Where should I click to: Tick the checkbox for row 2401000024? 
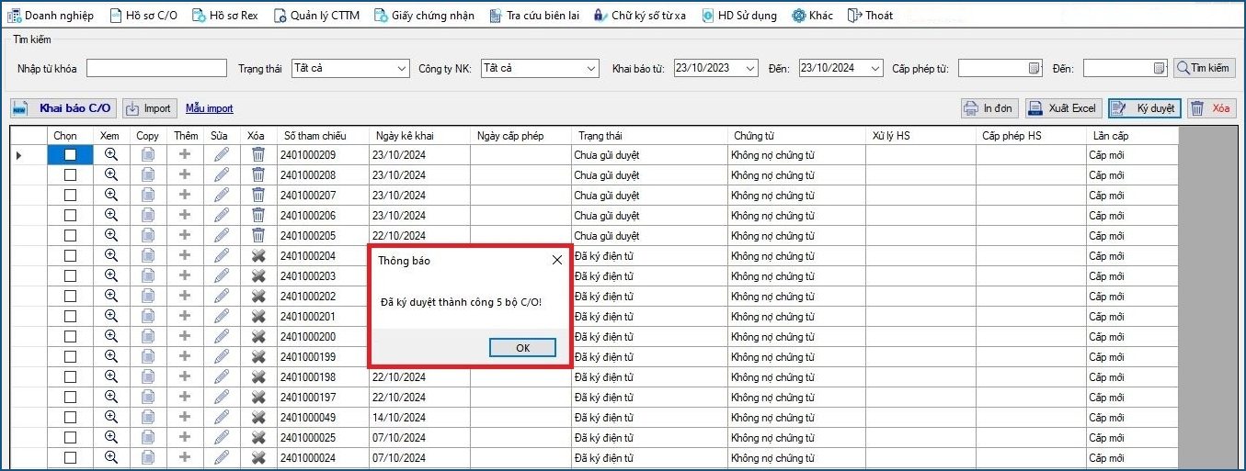click(x=70, y=458)
